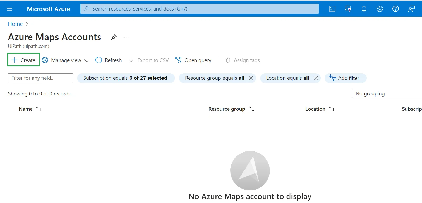
Task: Pin Azure Maps Accounts to dashboard
Action: [x=114, y=37]
